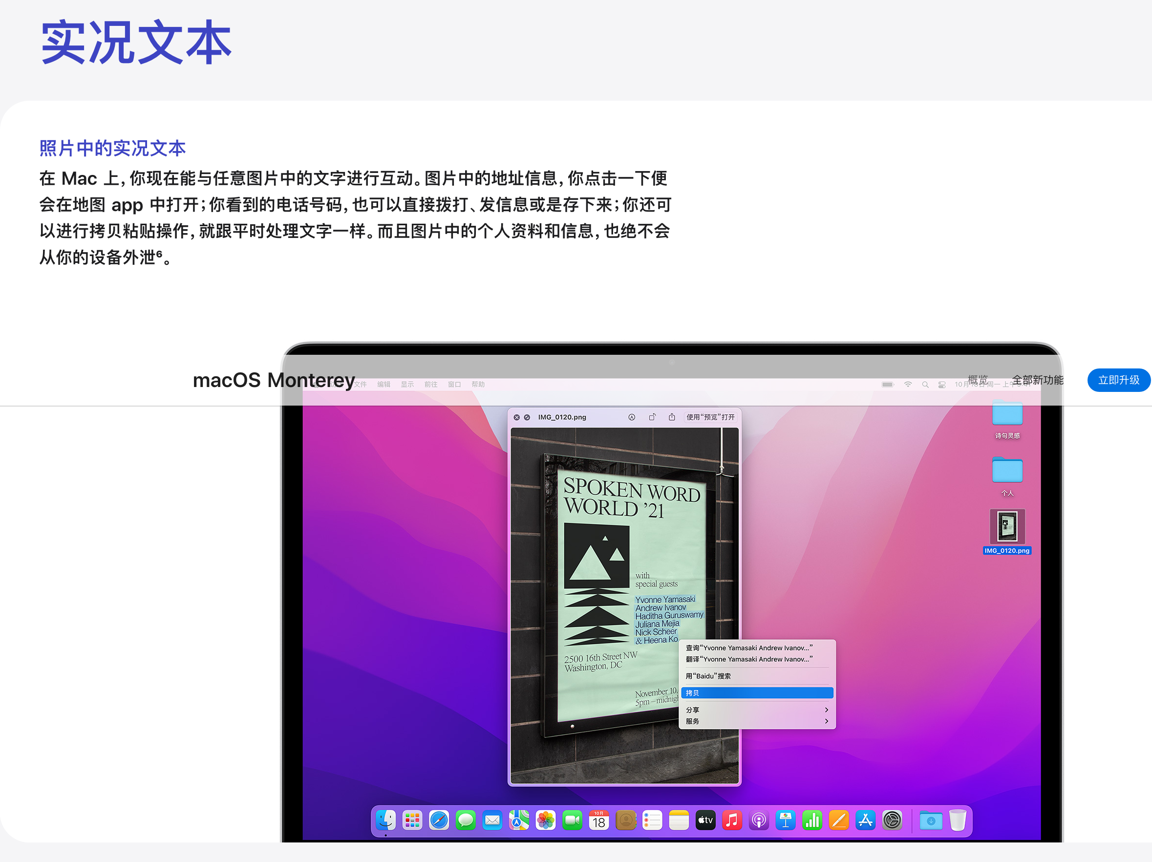Open Podcasts from the dock
Viewport: 1152px width, 862px height.
click(x=759, y=821)
